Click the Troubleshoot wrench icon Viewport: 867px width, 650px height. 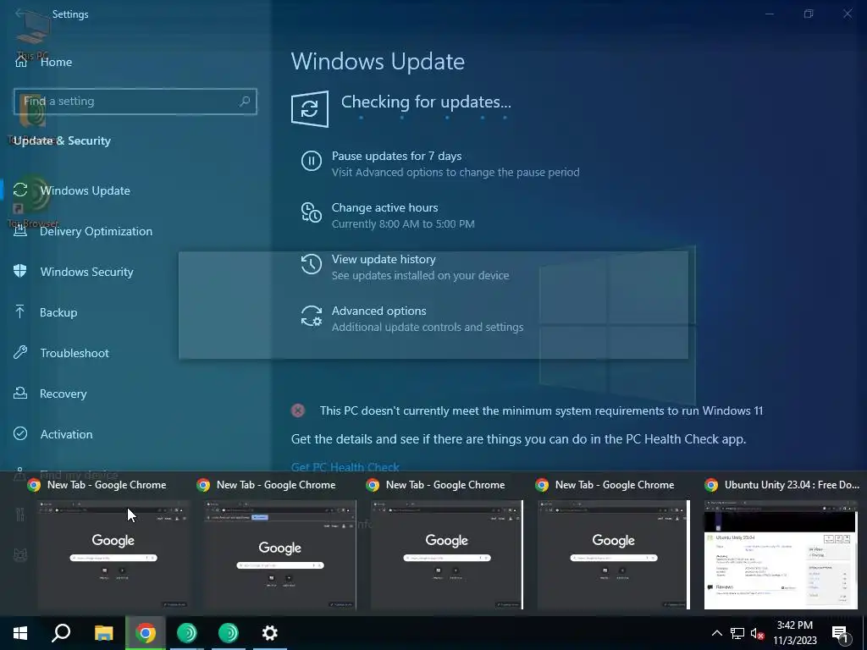coord(20,352)
